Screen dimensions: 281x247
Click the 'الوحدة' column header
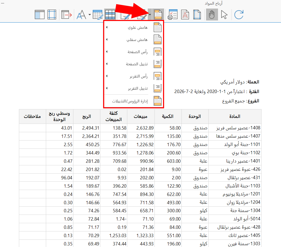tap(195, 116)
